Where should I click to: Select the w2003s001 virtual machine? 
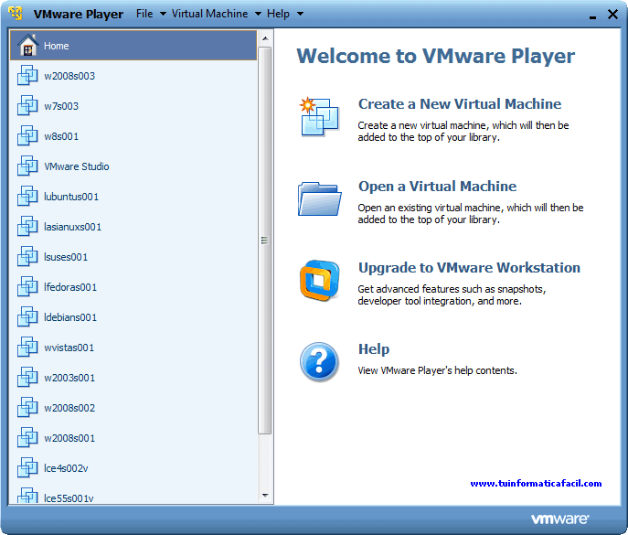tap(133, 378)
